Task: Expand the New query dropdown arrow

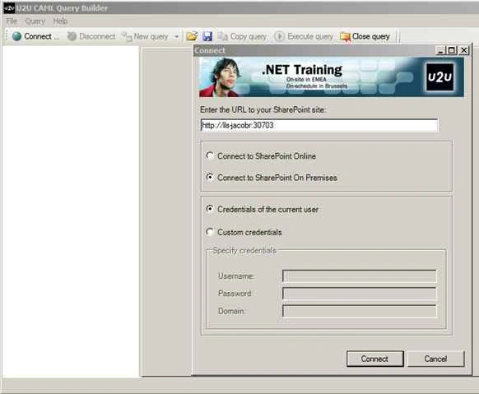Action: point(176,37)
